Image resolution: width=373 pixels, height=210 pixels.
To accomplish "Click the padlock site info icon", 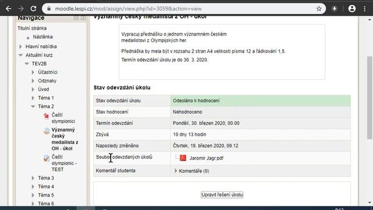I will [x=49, y=9].
